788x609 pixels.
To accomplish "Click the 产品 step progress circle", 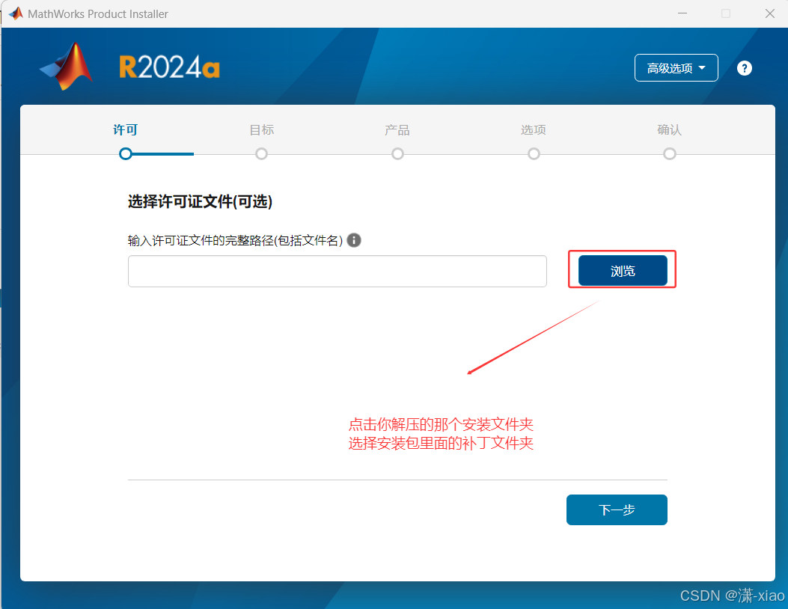I will click(397, 154).
